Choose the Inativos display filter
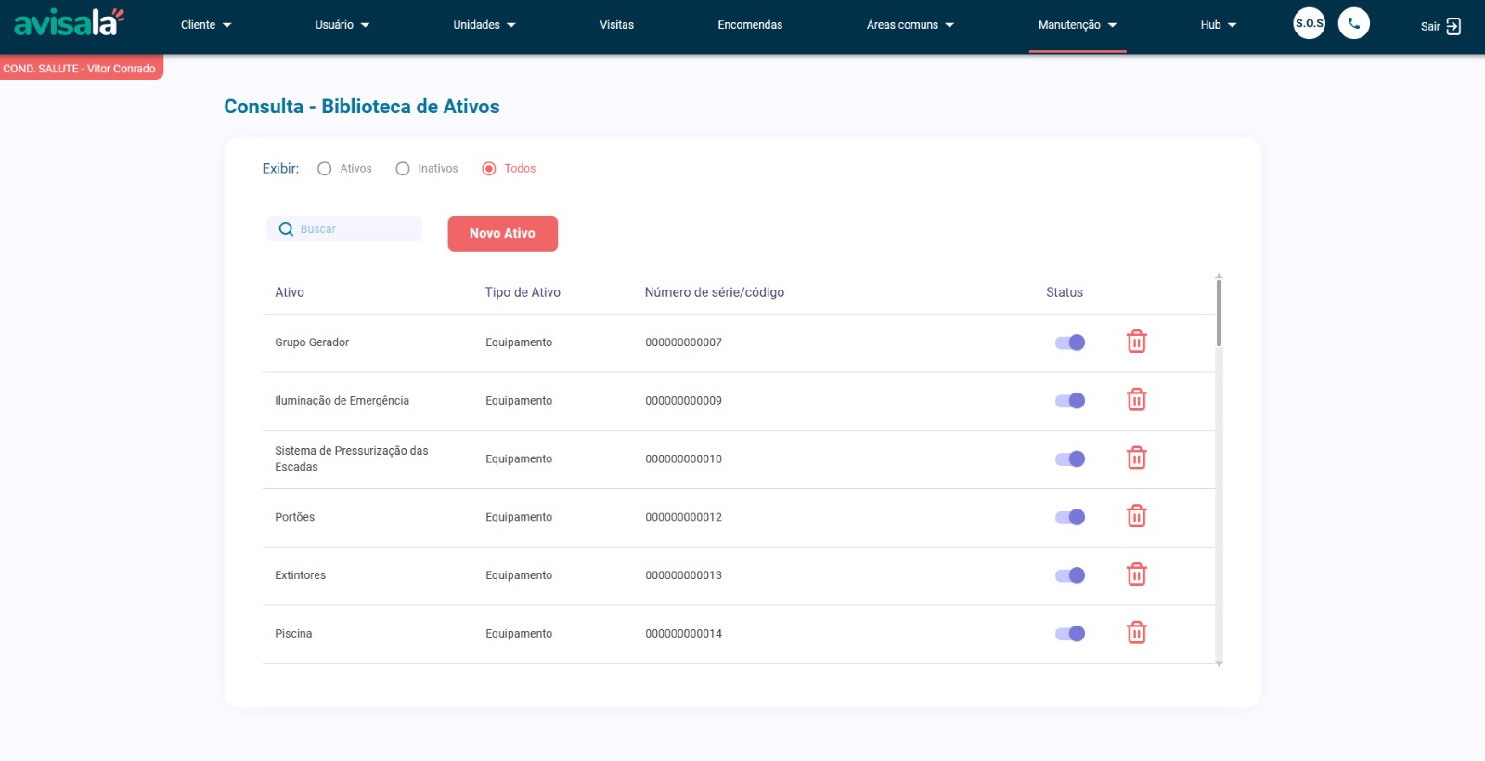The image size is (1485, 761). (403, 169)
